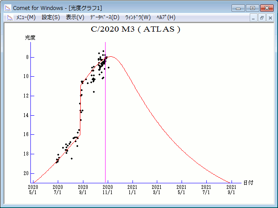Click the graph document icon in menu bar
The height and width of the screenshot is (208, 278).
[8, 17]
